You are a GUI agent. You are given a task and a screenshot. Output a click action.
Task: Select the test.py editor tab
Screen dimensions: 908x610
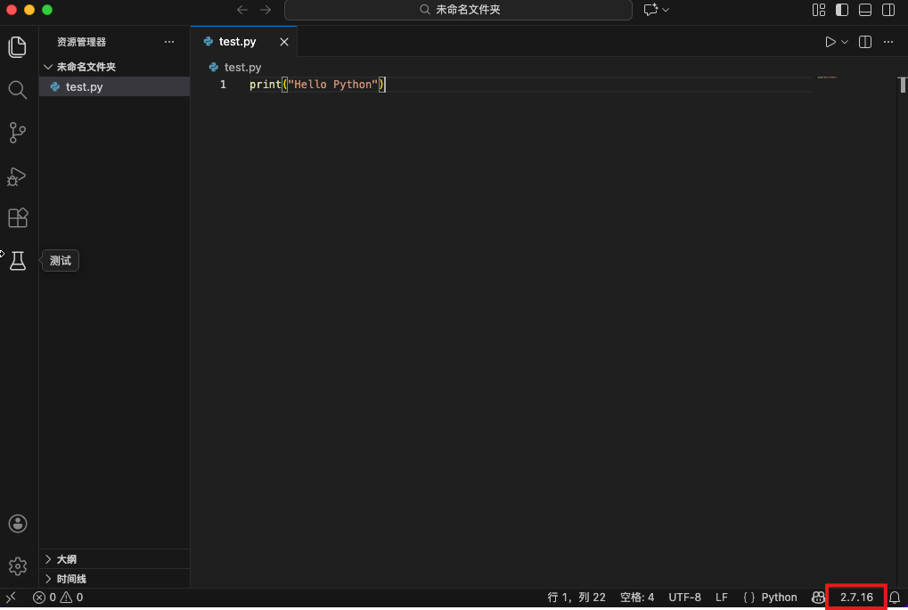pyautogui.click(x=237, y=42)
